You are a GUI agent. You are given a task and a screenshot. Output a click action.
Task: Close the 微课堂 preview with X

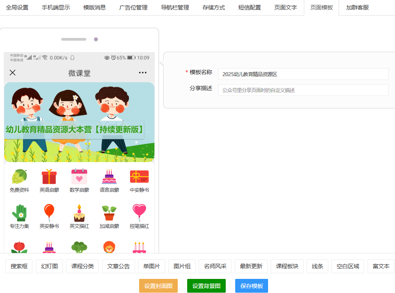pyautogui.click(x=13, y=73)
